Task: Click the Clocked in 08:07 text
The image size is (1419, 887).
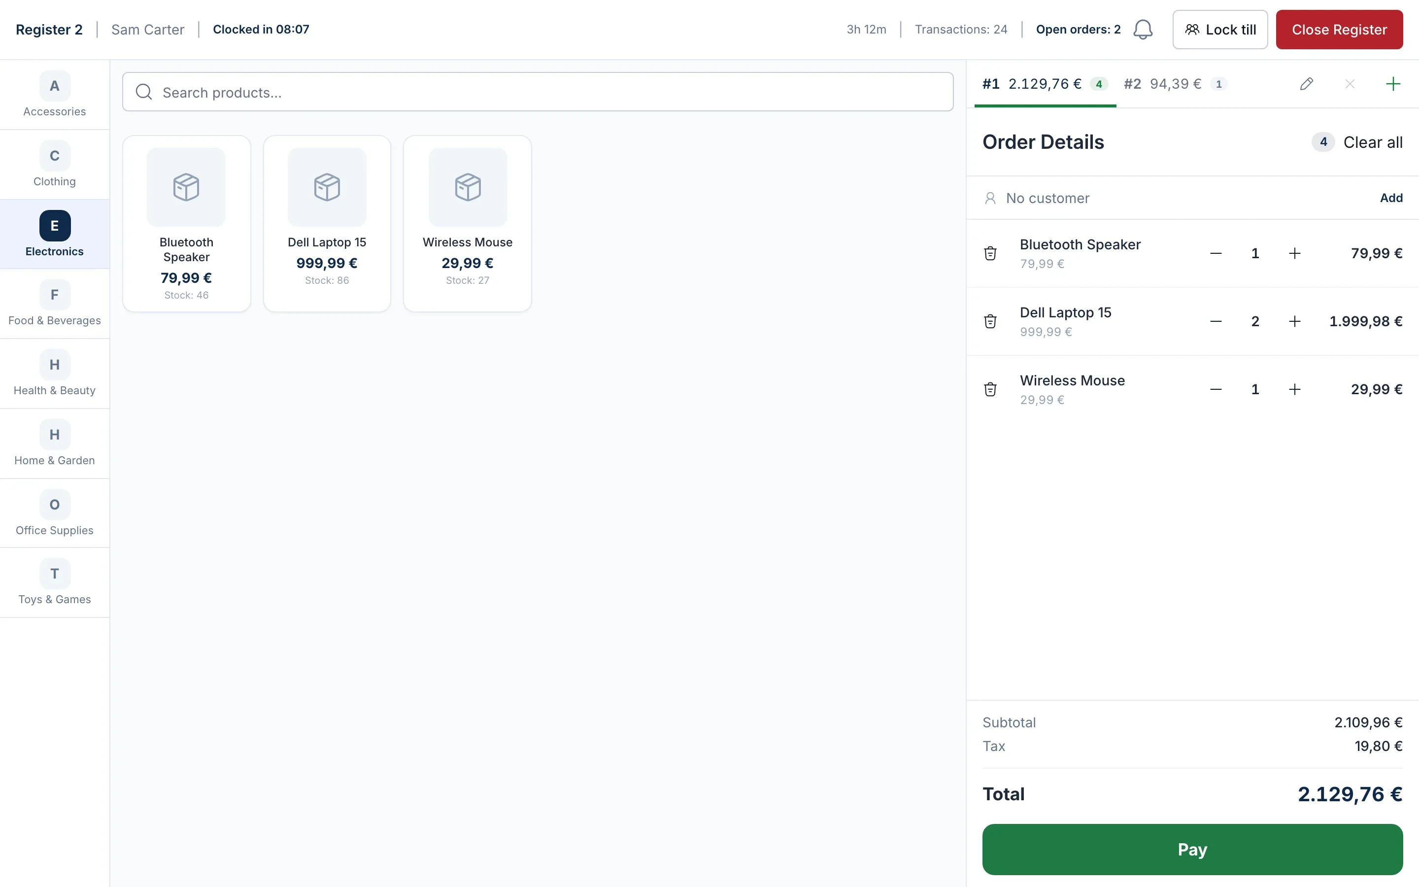Action: 261,30
